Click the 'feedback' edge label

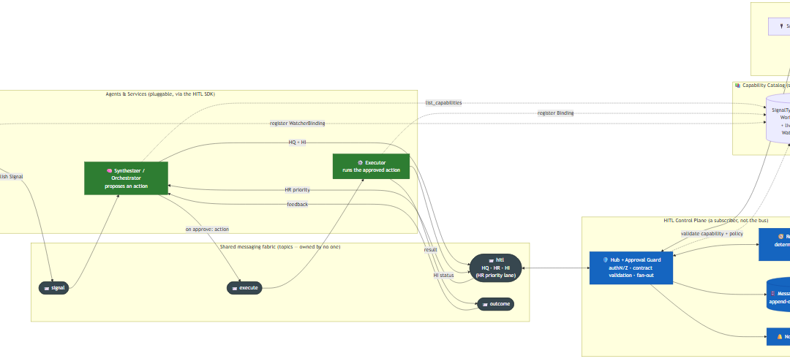(x=297, y=205)
